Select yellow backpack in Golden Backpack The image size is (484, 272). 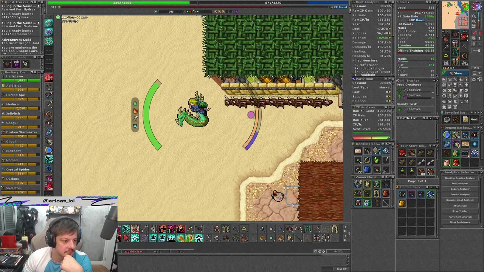[x=402, y=204]
